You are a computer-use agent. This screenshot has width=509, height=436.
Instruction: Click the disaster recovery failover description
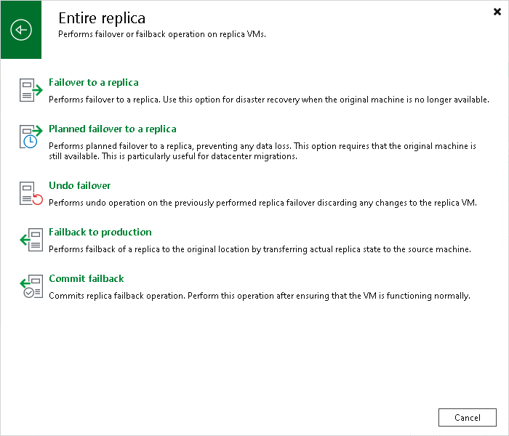click(269, 100)
